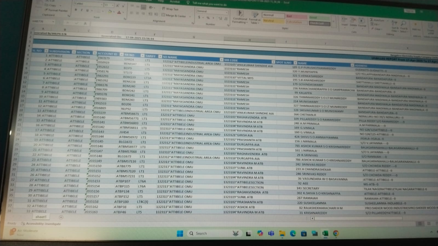
Task: Apply Percent Style number format
Action: point(208,18)
